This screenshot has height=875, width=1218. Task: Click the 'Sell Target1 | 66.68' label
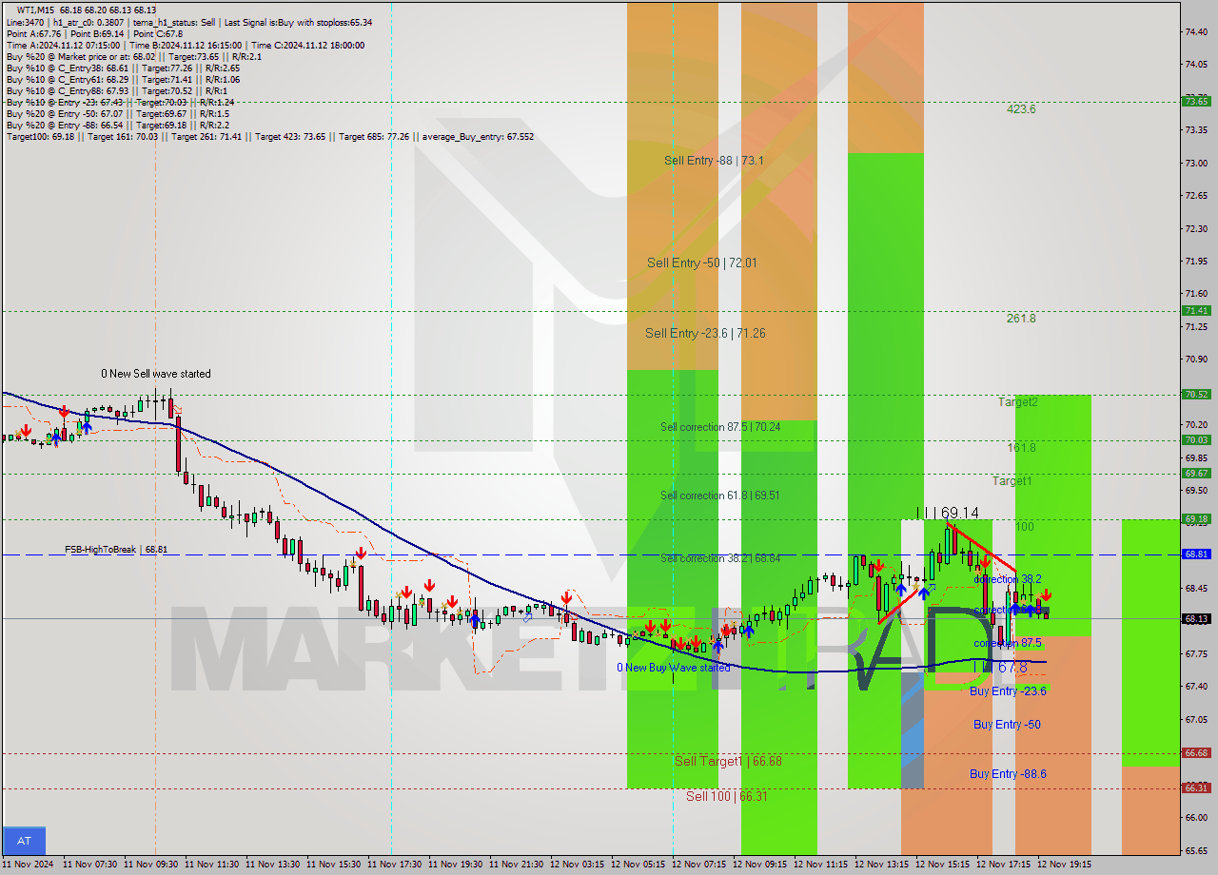tap(728, 761)
